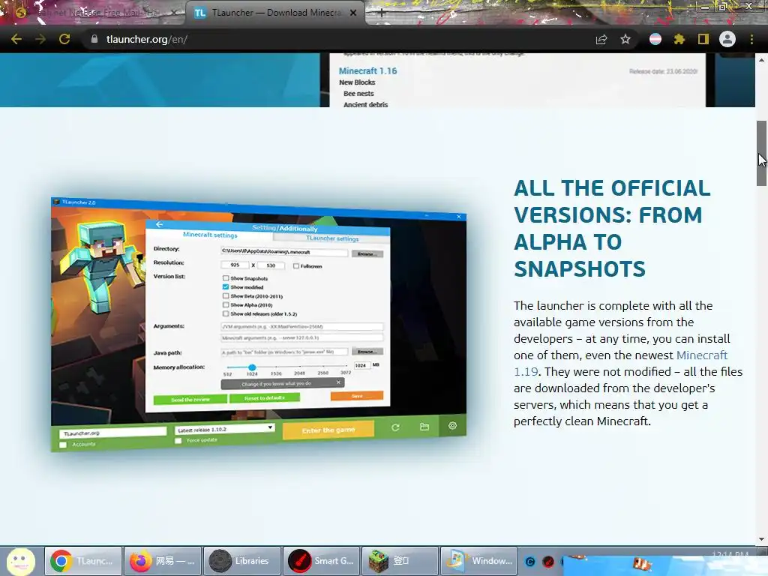Click the browser forward arrow
Screen dimensions: 768x576
click(40, 39)
